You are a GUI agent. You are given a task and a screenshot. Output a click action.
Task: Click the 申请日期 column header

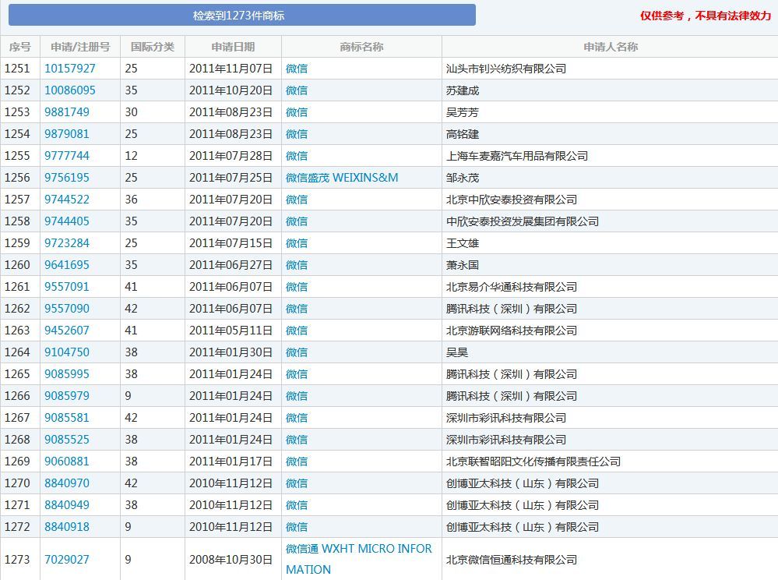pos(233,47)
